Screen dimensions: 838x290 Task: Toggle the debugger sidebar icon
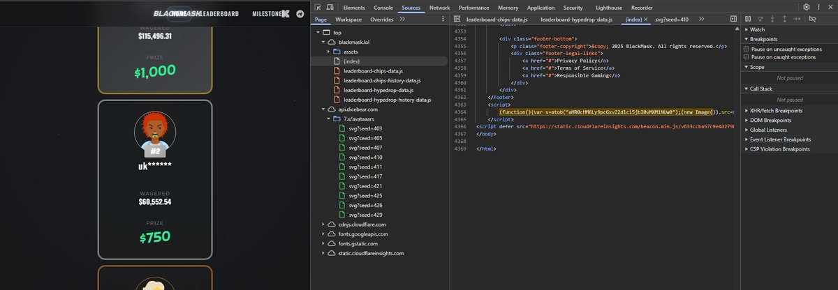(733, 20)
